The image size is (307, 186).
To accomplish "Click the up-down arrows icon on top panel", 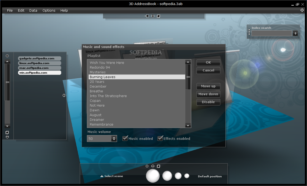I will pyautogui.click(x=153, y=16).
